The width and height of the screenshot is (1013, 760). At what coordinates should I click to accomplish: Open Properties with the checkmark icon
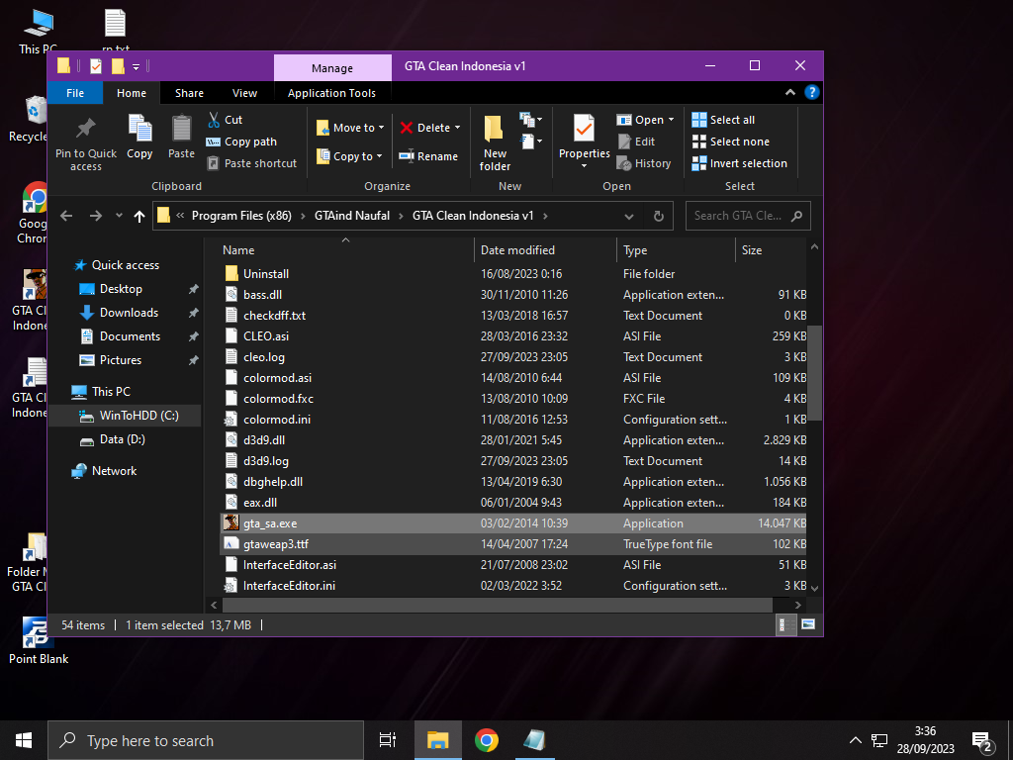(x=584, y=128)
